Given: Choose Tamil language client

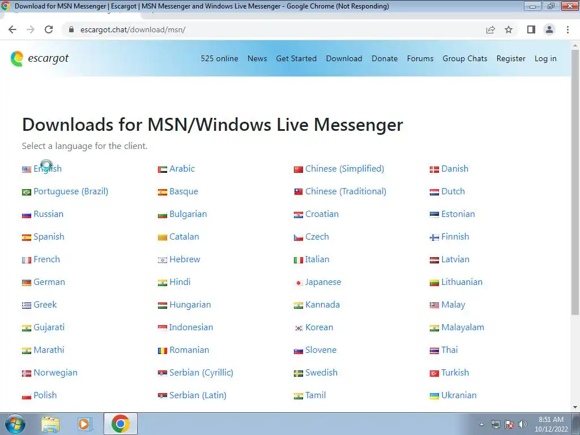Looking at the screenshot, I should tap(315, 395).
